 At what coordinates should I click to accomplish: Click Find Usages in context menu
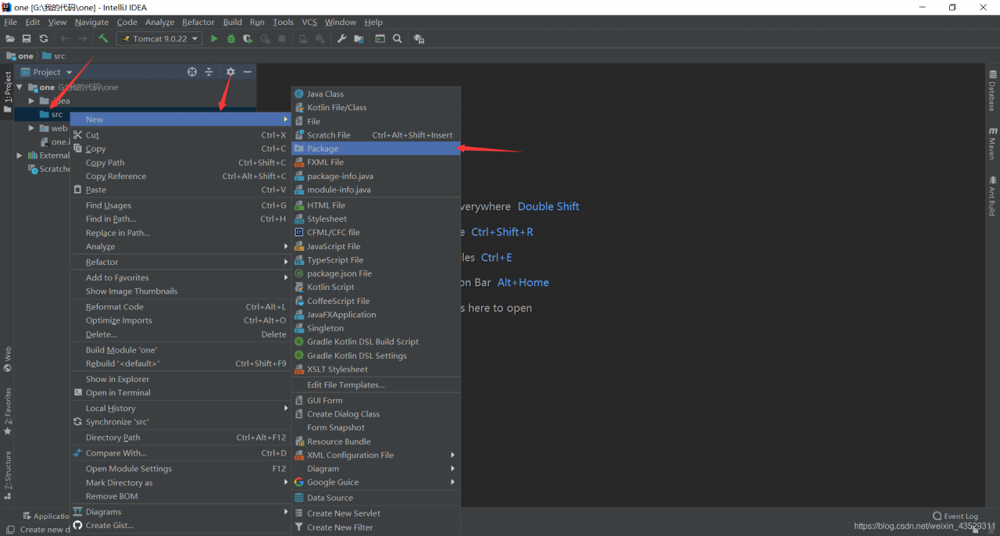point(180,205)
